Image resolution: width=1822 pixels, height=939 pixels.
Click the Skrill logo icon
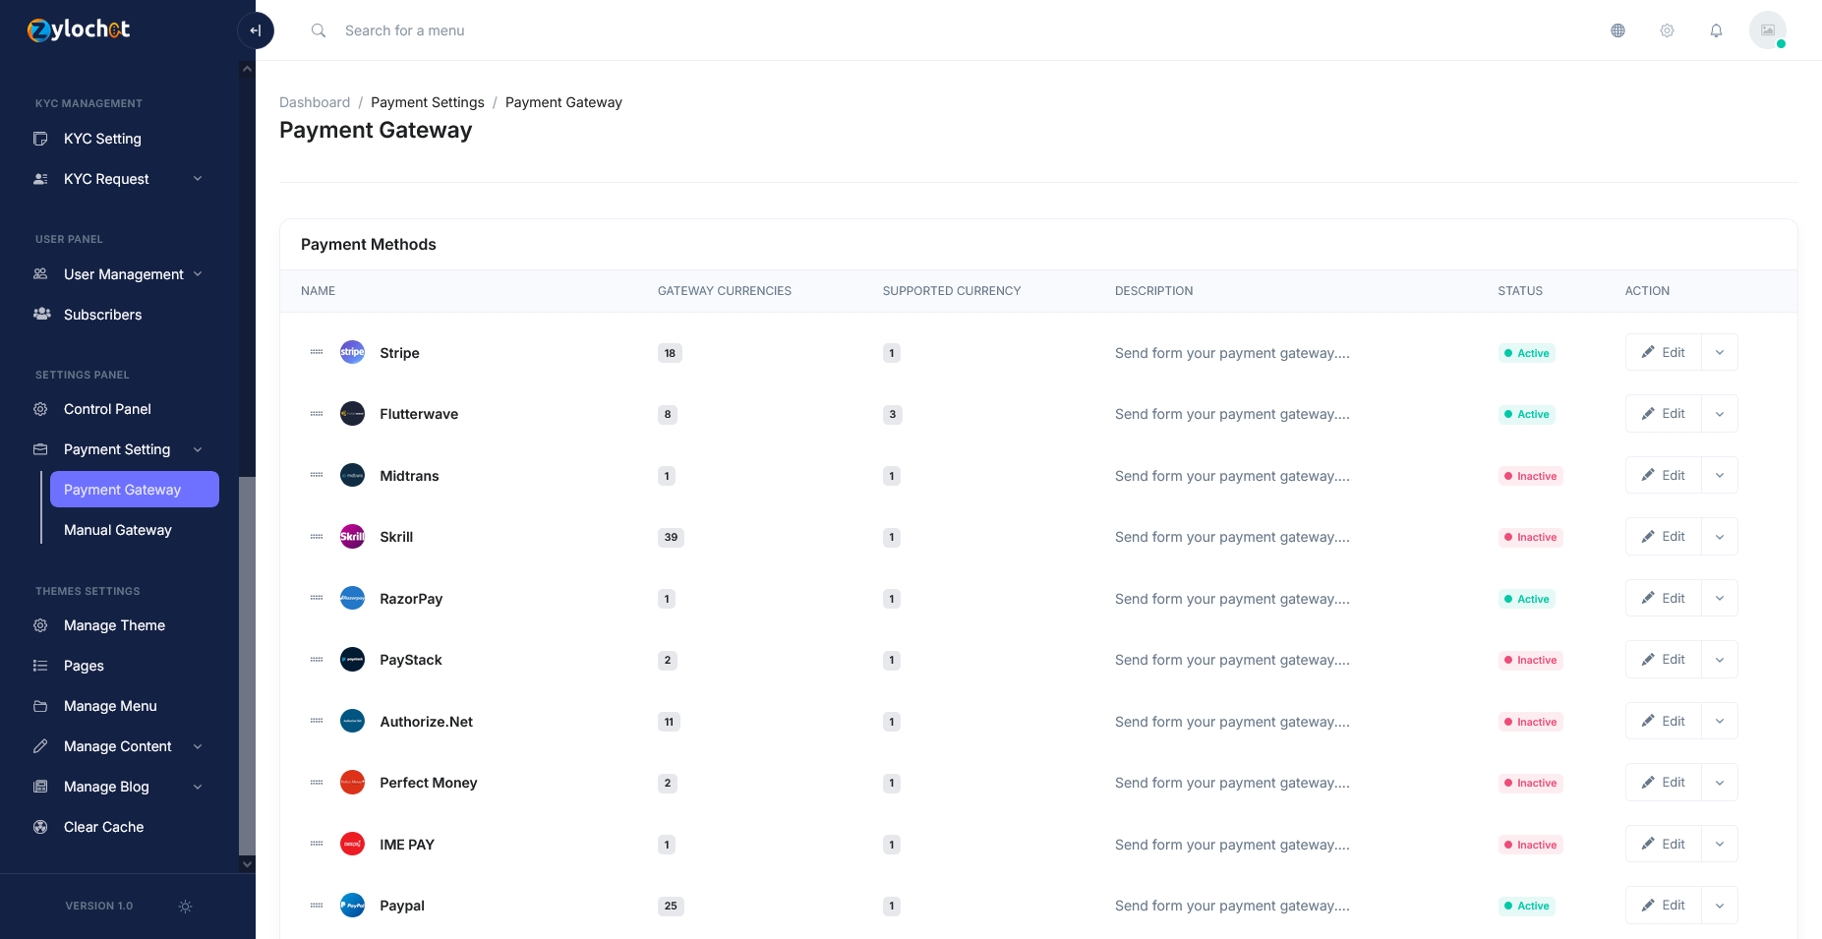pos(352,537)
